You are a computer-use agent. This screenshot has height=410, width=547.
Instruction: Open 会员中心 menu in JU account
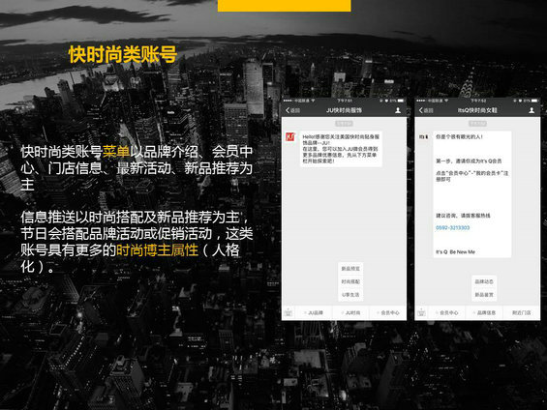[x=388, y=312]
